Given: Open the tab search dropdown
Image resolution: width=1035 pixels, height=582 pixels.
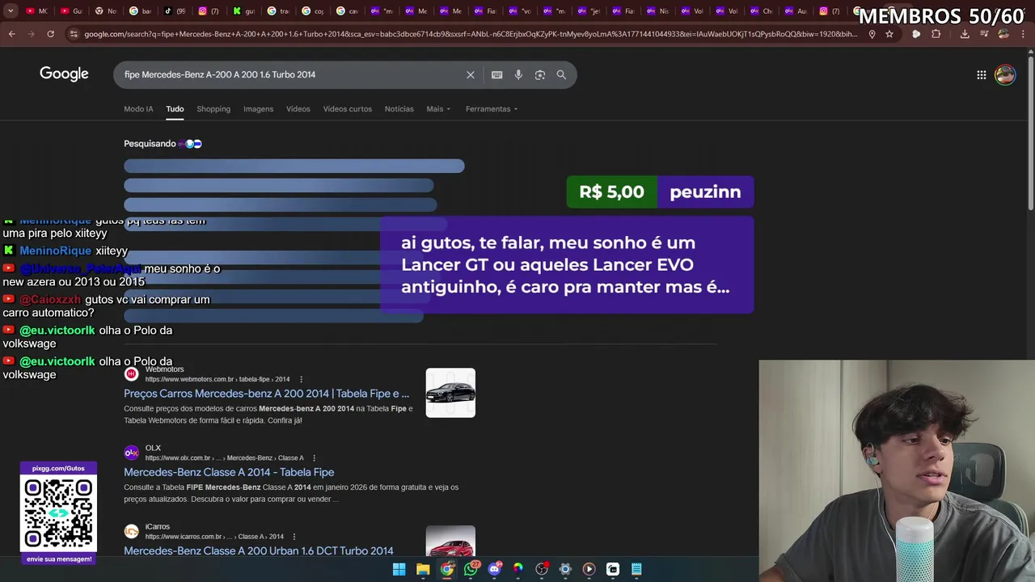Looking at the screenshot, I should point(11,11).
